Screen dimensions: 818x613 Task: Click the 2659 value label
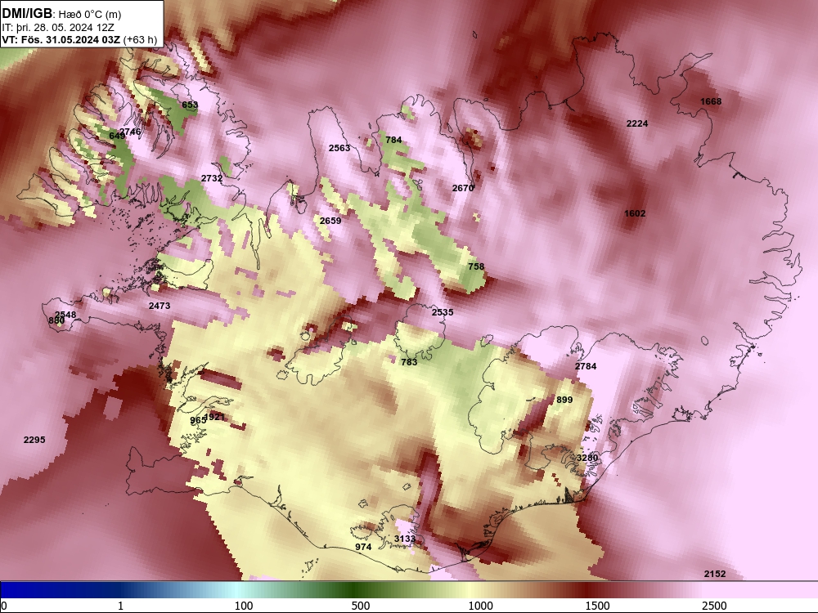[x=330, y=221]
